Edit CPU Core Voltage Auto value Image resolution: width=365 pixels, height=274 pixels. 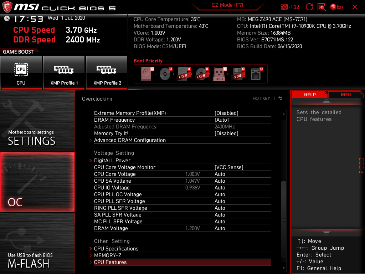(x=220, y=174)
